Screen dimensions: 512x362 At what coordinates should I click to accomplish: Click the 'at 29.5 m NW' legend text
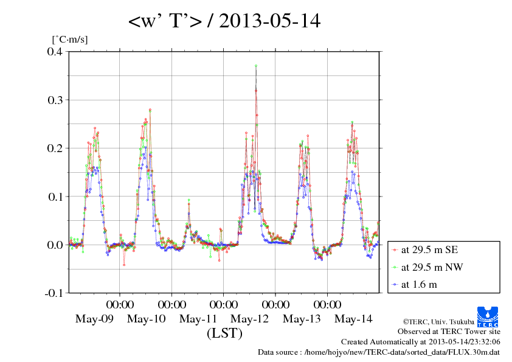tap(432, 267)
